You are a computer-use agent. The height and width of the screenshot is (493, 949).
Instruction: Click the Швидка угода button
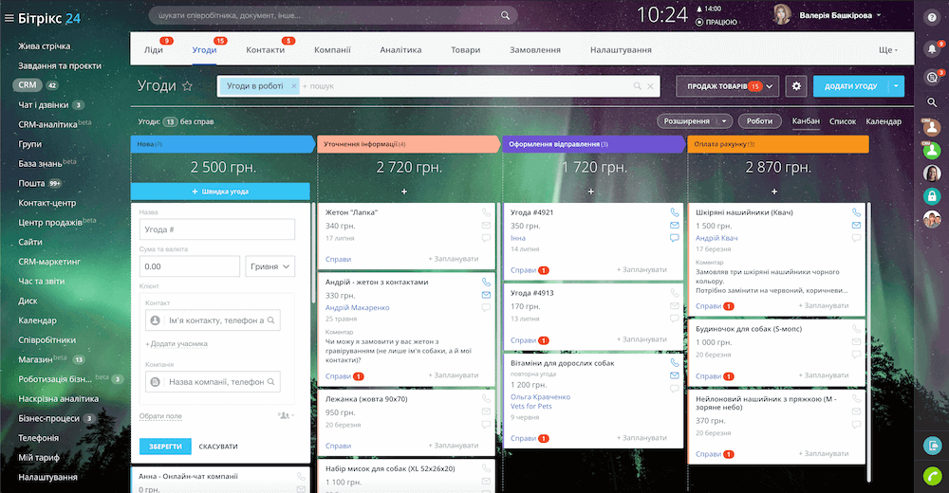(220, 192)
